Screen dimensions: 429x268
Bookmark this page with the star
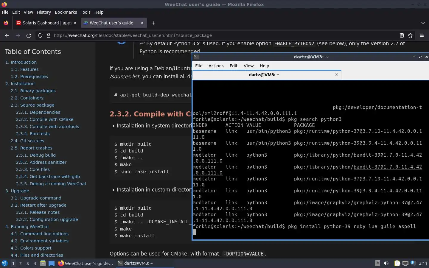[410, 35]
